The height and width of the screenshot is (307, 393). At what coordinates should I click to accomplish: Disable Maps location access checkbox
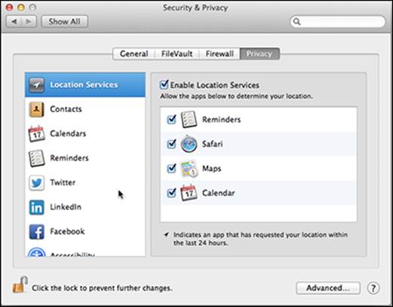172,169
